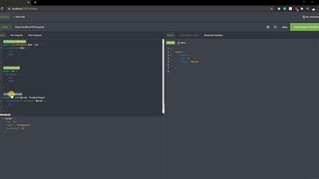The image size is (319, 179).
Task: Click the "Headphone" value in variables
Action: click(x=23, y=125)
